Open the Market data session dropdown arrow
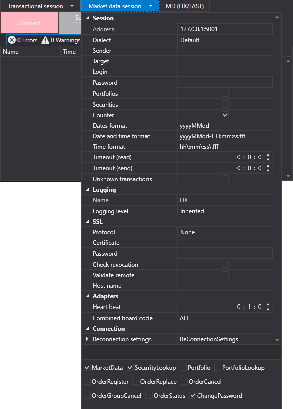Viewport: 293px width, 409px height. click(x=151, y=6)
